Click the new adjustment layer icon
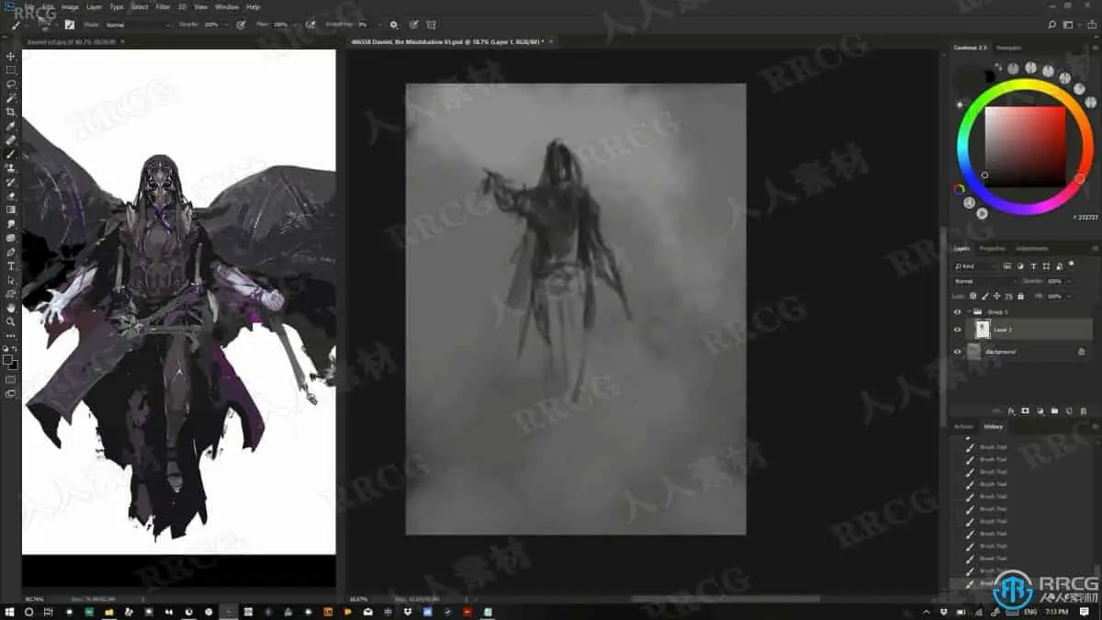This screenshot has width=1102, height=620. pos(1040,411)
